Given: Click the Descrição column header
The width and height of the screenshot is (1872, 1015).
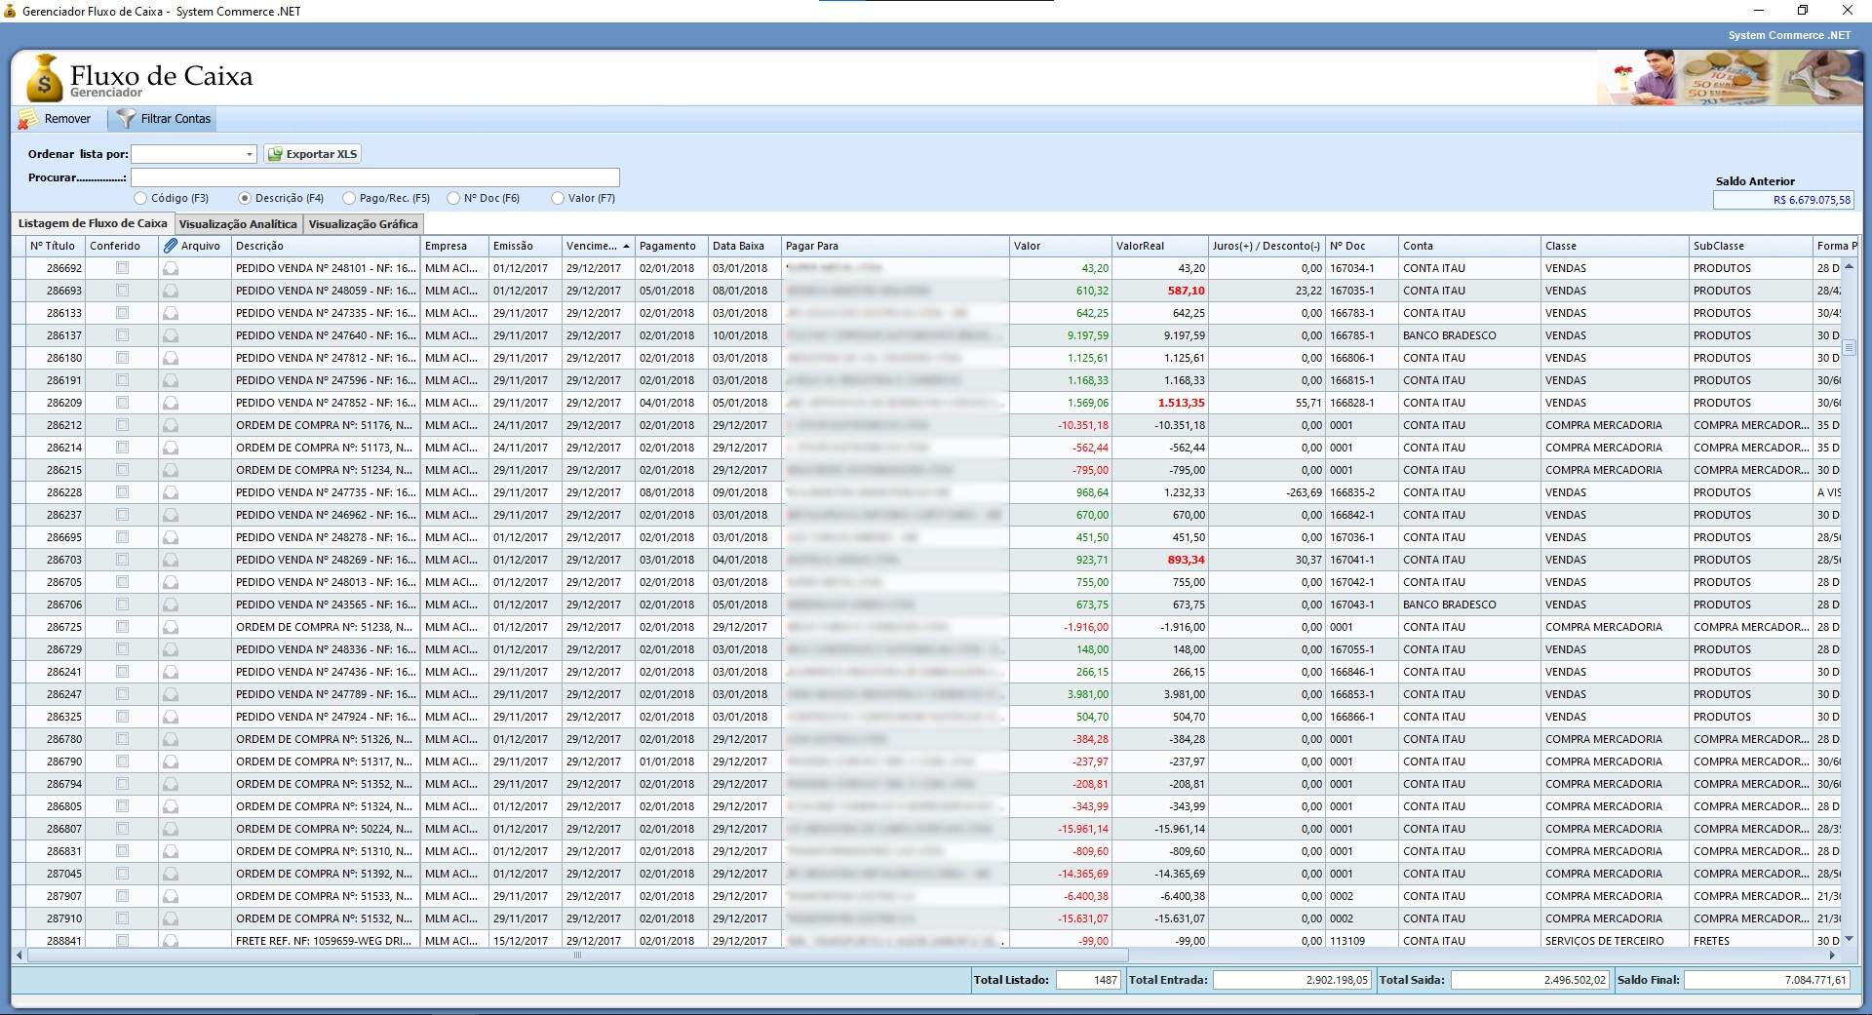Looking at the screenshot, I should pos(325,246).
